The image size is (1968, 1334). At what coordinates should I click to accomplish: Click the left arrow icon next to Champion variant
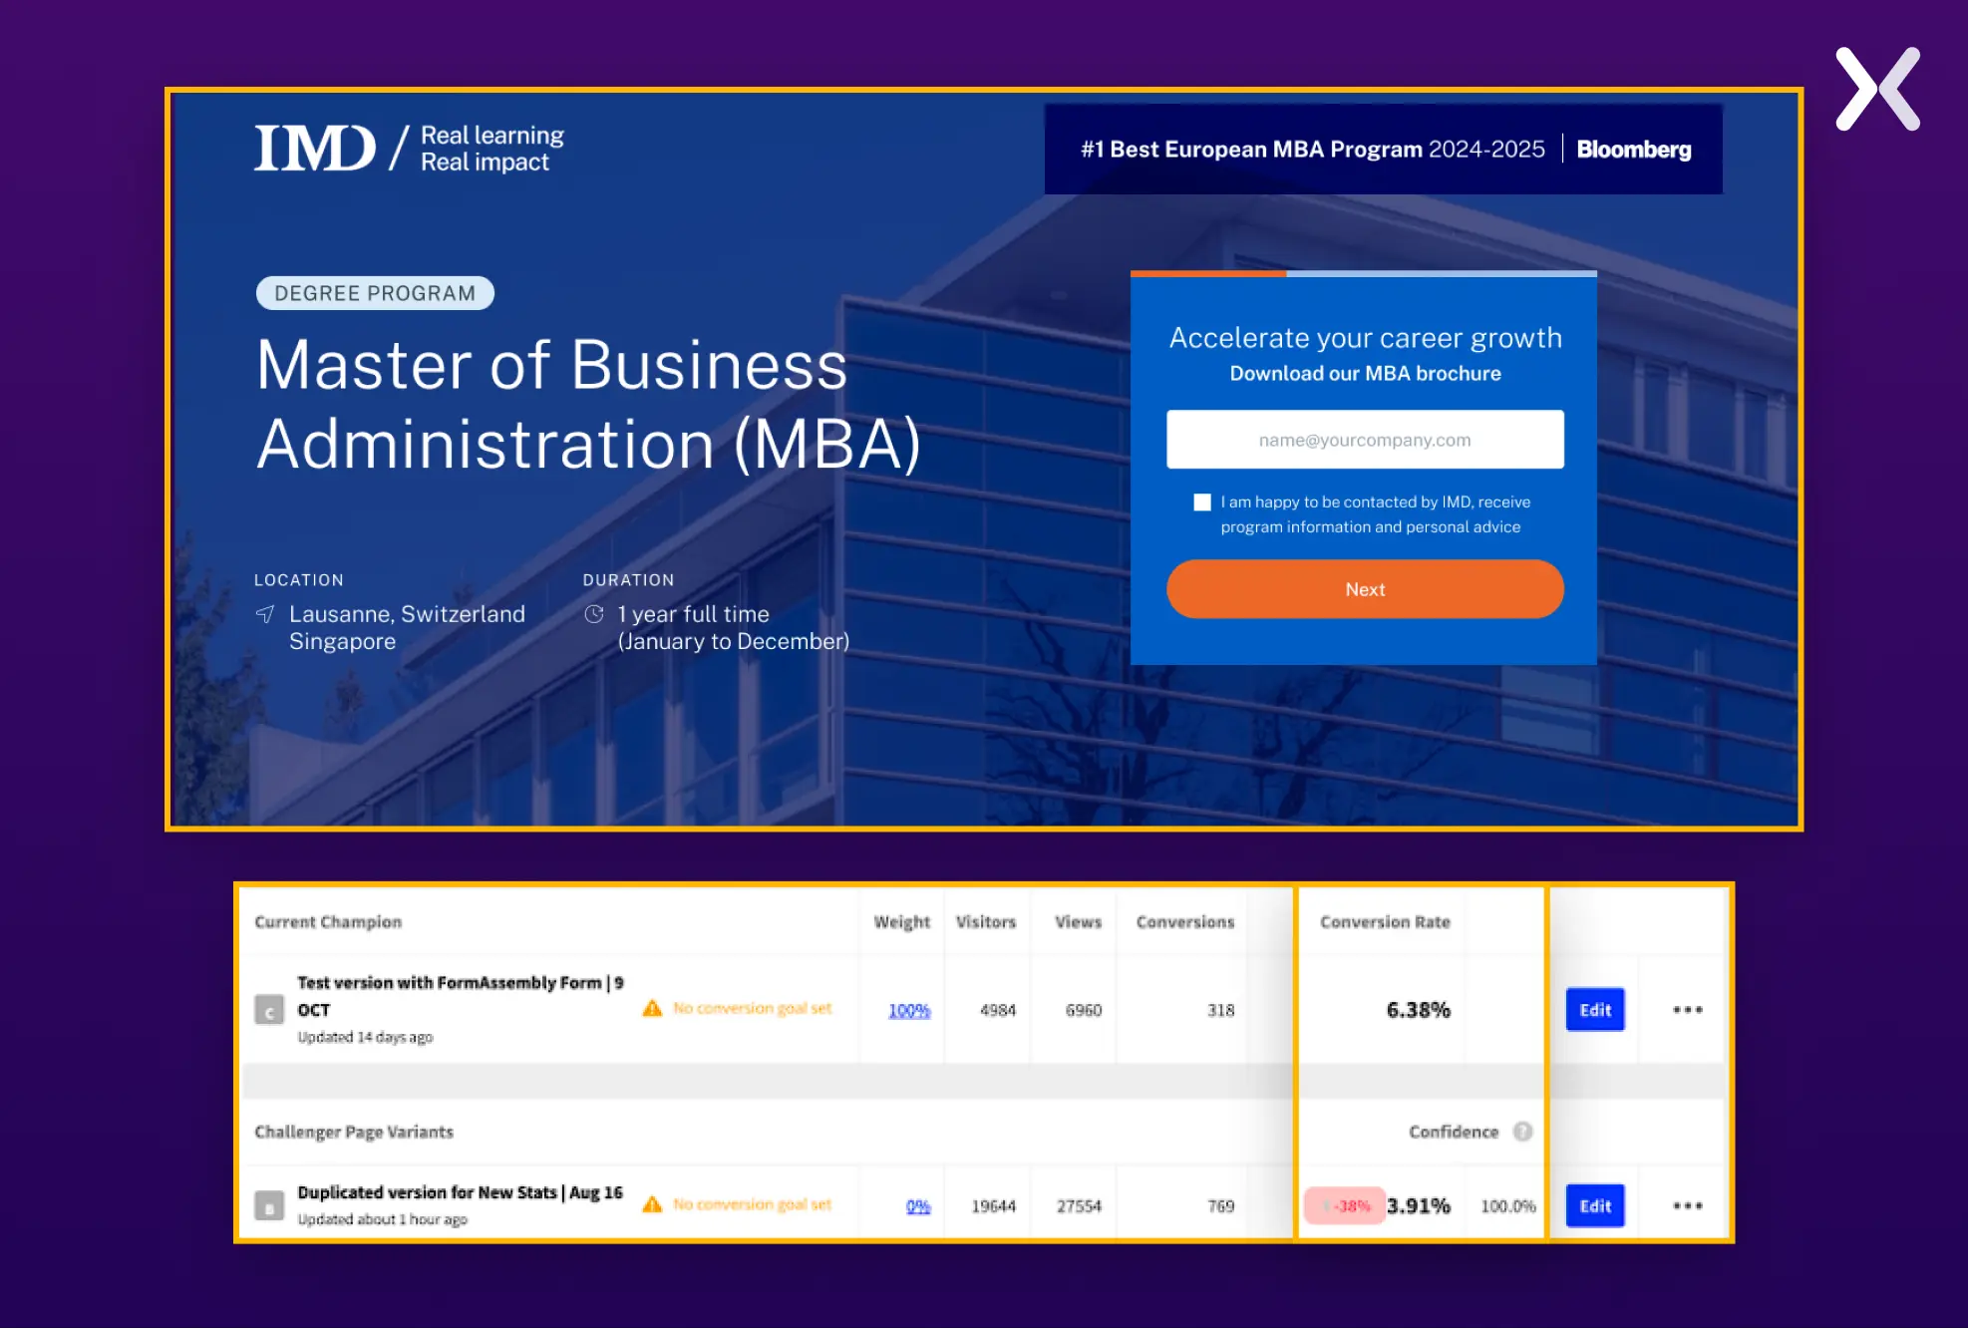[268, 1009]
